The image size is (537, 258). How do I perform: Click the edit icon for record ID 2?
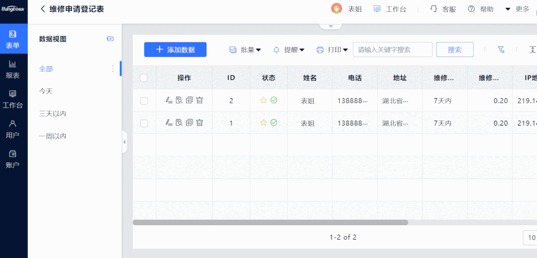point(169,101)
